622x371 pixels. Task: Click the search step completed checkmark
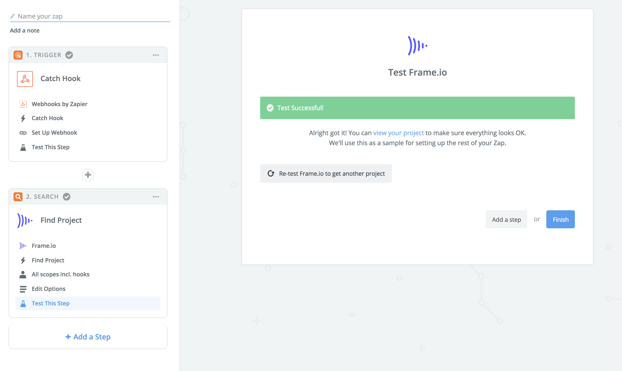click(x=67, y=197)
